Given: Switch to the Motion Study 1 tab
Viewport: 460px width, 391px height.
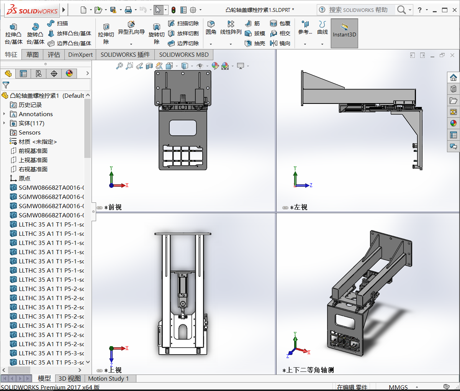Looking at the screenshot, I should 108,378.
